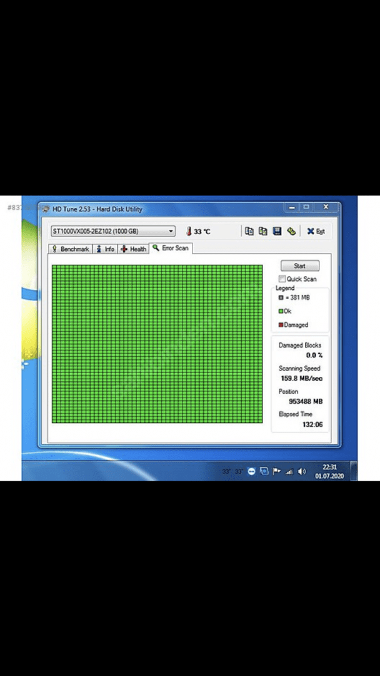Minimize the HD Tune window
The height and width of the screenshot is (676, 380).
click(x=292, y=207)
